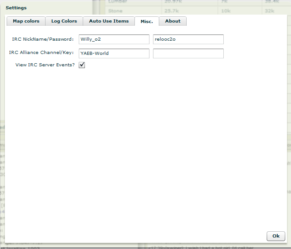Toggle the View IRC Server Events checkbox

pos(82,65)
